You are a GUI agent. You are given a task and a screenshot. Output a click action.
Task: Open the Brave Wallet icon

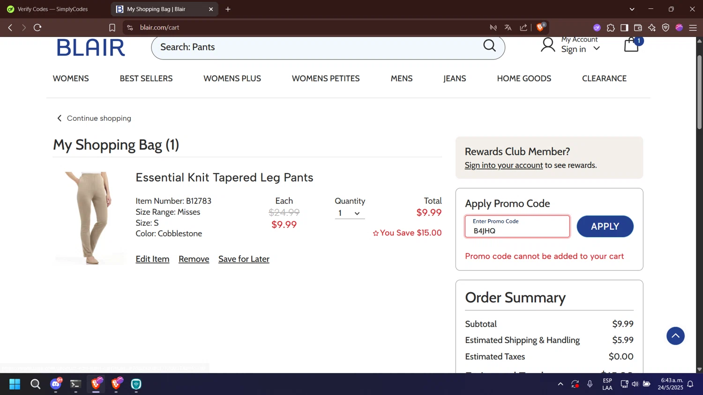(x=638, y=28)
